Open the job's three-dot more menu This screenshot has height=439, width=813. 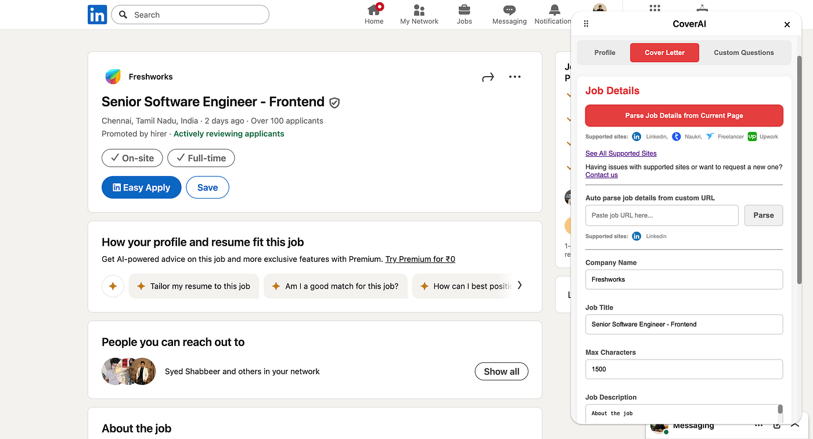(x=515, y=77)
